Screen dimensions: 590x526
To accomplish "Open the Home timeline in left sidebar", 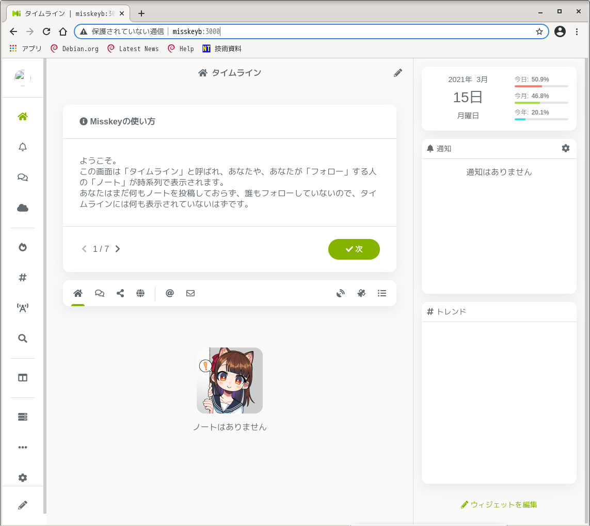I will (x=23, y=116).
